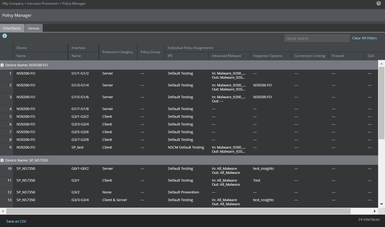
Task: Click the vertical scrollbar down arrow
Action: [x=381, y=204]
